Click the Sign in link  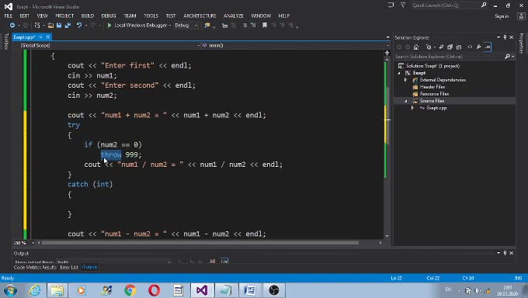pyautogui.click(x=502, y=16)
